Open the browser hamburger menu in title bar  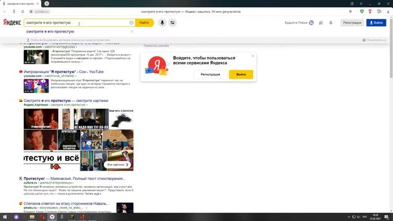click(361, 4)
